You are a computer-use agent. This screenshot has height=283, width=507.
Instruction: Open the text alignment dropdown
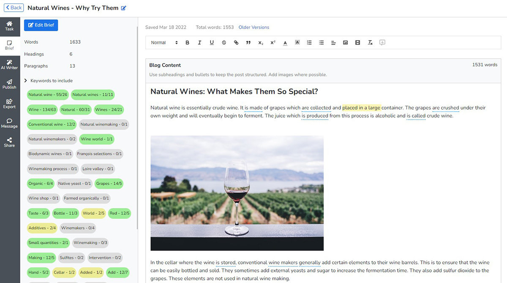click(x=333, y=43)
